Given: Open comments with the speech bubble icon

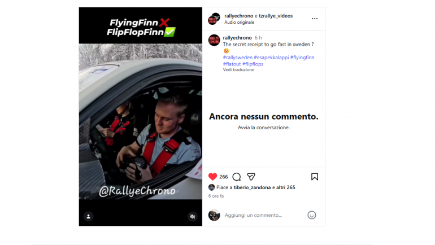Looking at the screenshot, I should (x=237, y=177).
